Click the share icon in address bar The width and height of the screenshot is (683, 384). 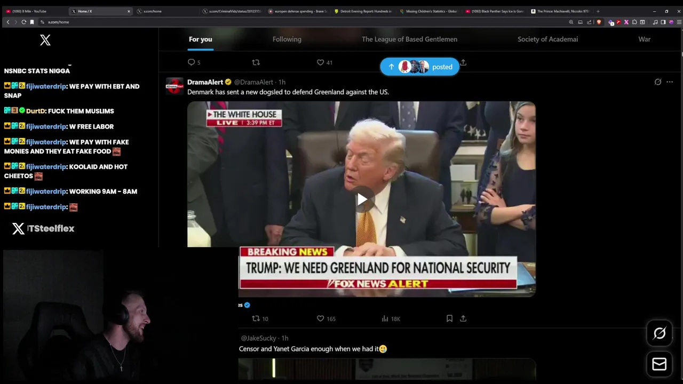tap(589, 22)
